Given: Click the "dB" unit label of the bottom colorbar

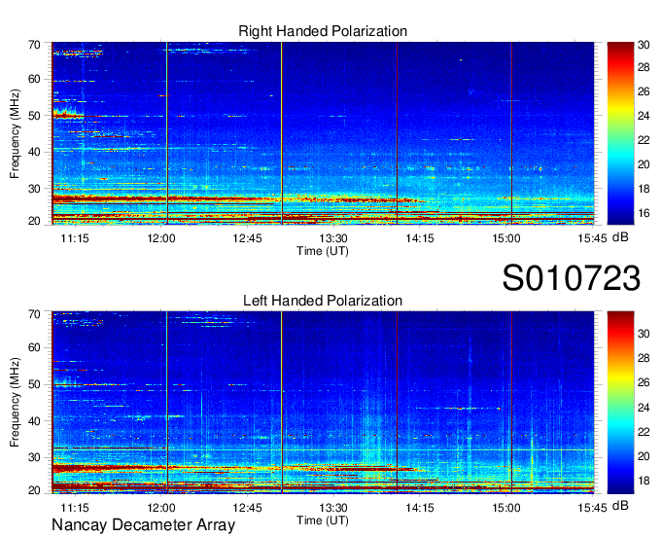Looking at the screenshot, I should coord(620,505).
